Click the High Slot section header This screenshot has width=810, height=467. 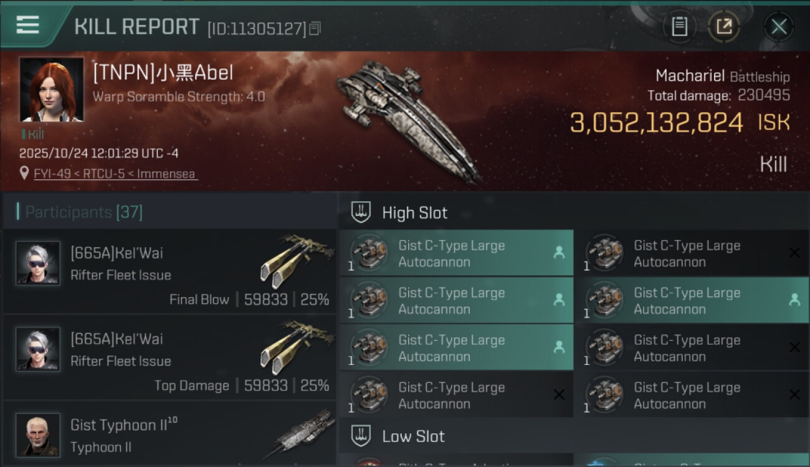click(414, 213)
